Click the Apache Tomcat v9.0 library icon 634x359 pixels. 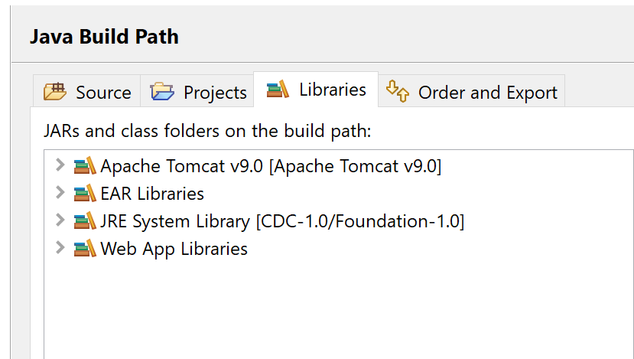point(85,165)
